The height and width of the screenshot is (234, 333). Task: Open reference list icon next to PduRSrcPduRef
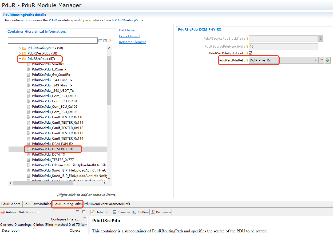(x=321, y=60)
